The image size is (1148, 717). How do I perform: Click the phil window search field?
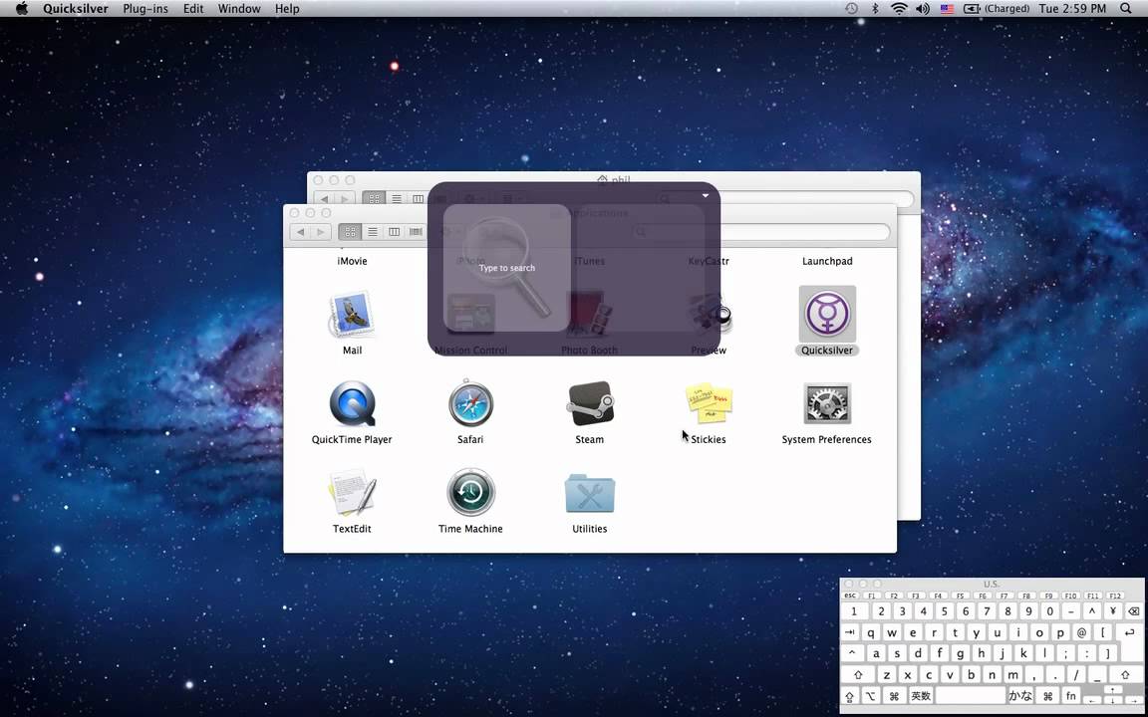point(784,199)
